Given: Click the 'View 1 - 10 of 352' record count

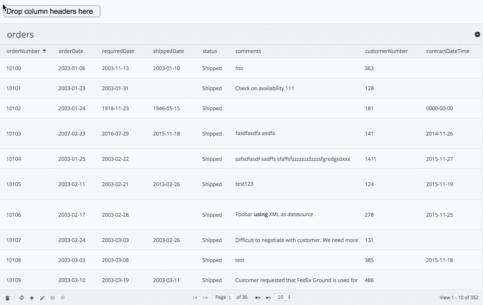Looking at the screenshot, I should pos(459,297).
